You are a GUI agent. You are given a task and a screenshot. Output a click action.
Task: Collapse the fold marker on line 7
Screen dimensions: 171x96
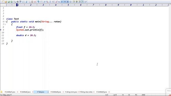coord(5,24)
